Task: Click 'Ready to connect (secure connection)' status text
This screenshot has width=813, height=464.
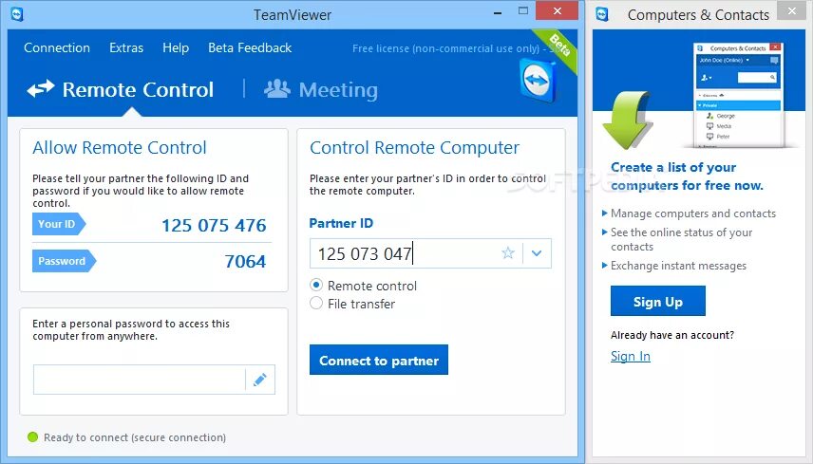Action: 135,437
